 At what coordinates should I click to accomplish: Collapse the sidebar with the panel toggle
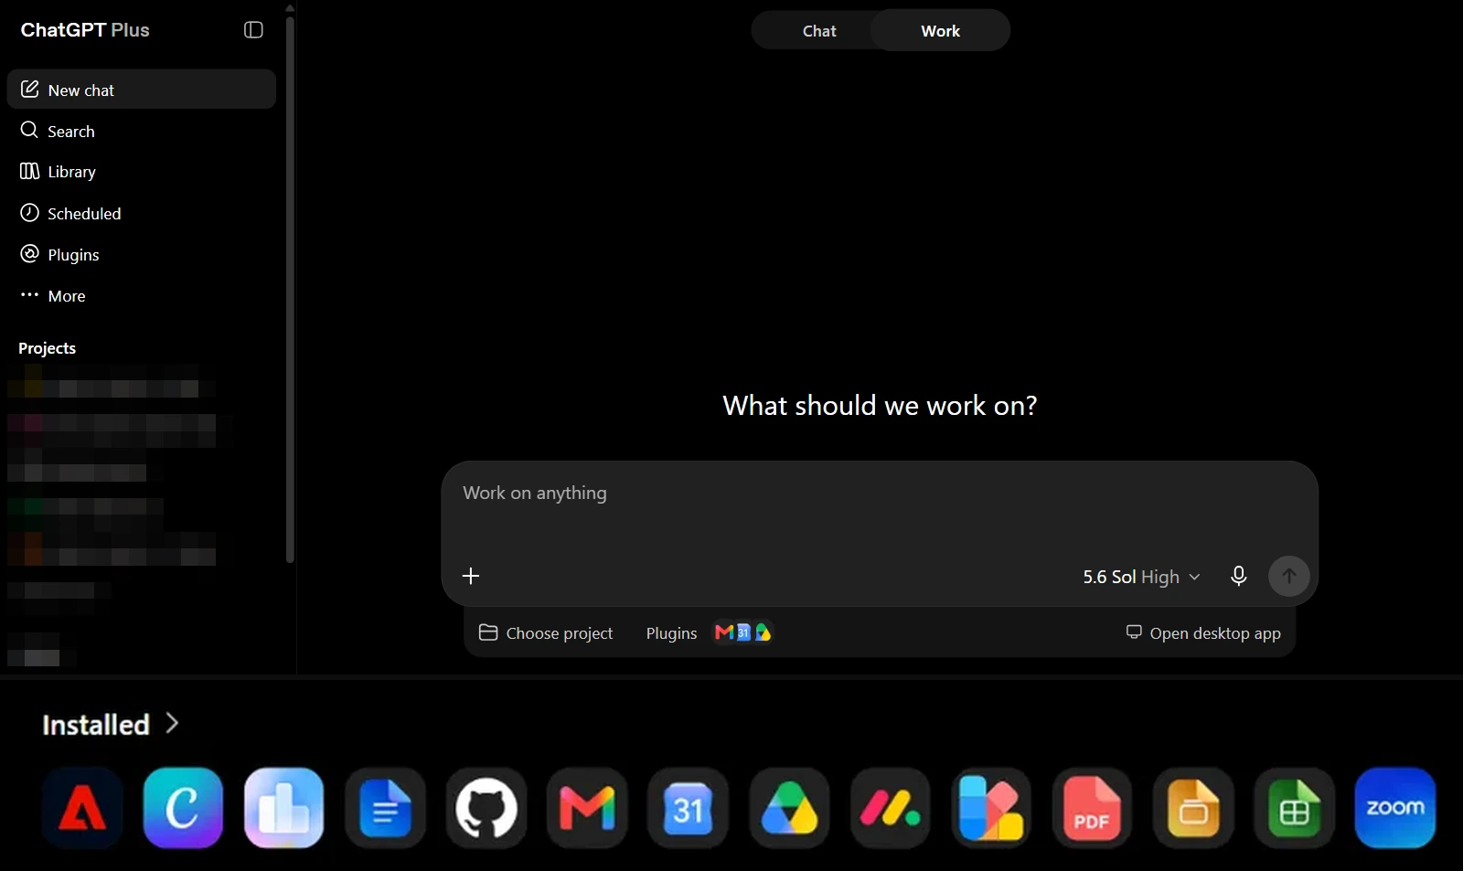(x=253, y=30)
